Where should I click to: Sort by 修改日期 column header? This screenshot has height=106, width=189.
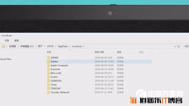point(99,52)
